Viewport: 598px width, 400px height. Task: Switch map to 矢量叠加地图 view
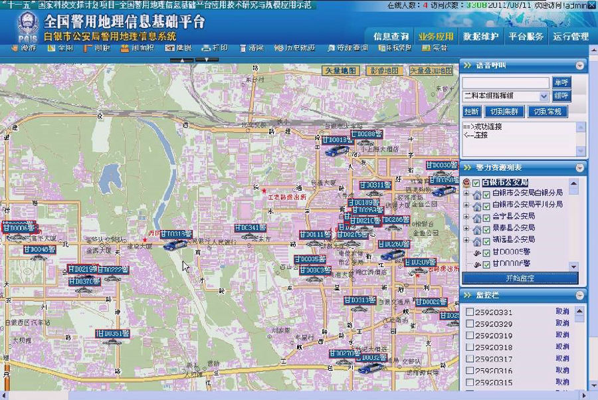[x=431, y=70]
